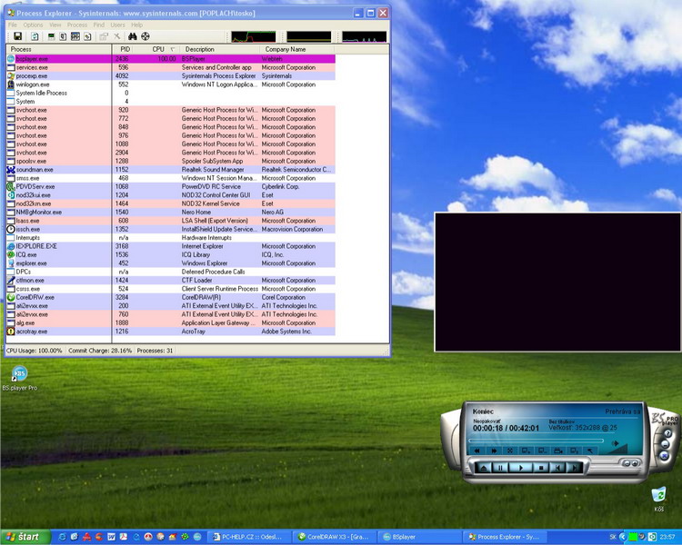Open the Process menu
Viewport: 682px width, 545px height.
click(77, 25)
